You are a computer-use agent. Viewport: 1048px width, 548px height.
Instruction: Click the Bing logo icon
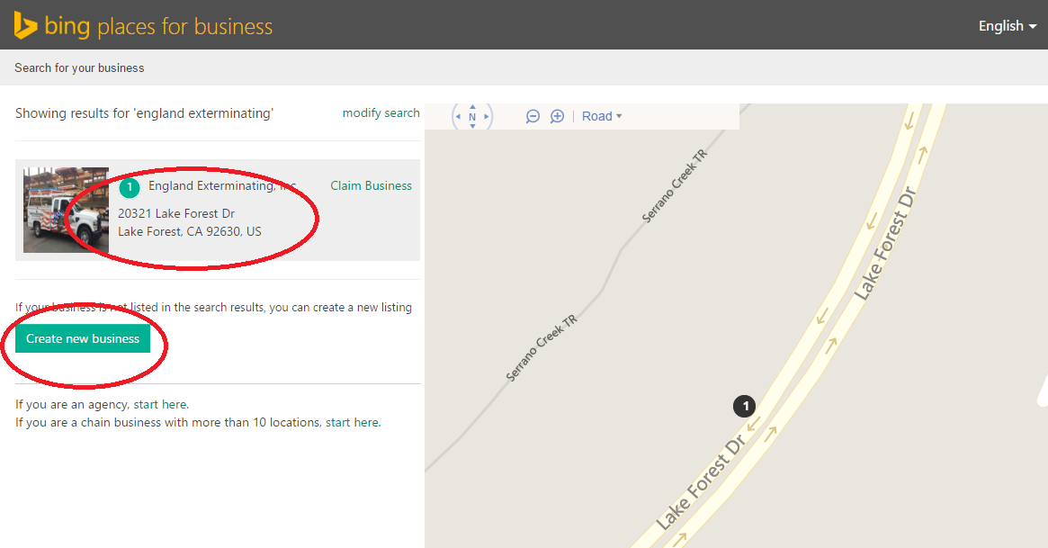click(25, 25)
